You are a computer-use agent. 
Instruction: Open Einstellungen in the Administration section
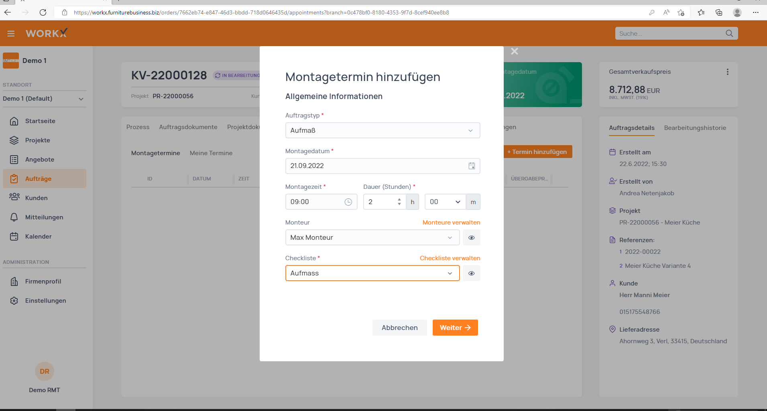[x=45, y=301]
